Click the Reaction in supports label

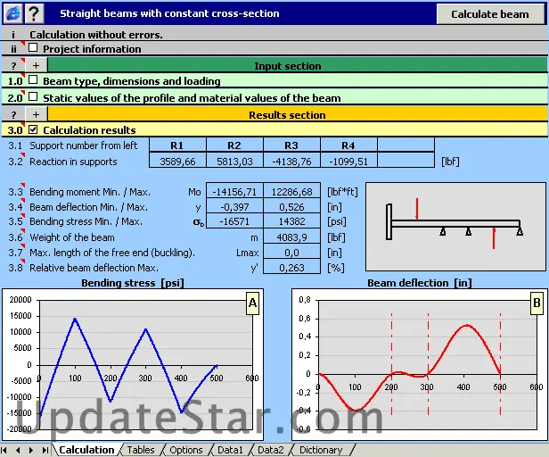pos(73,162)
